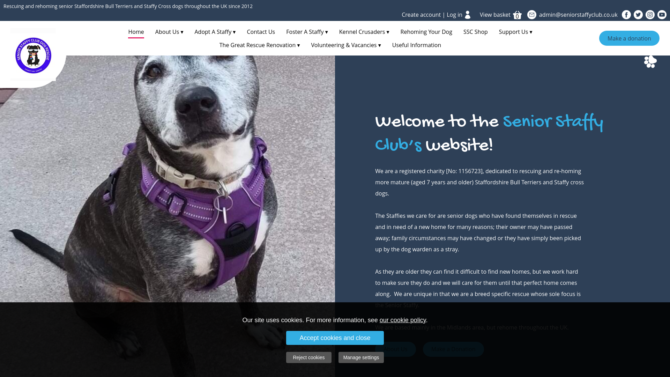670x377 pixels.
Task: Expand the Support Us dropdown
Action: click(515, 32)
